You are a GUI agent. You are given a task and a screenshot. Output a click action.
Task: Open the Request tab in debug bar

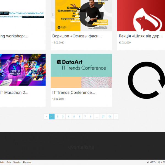point(27,163)
